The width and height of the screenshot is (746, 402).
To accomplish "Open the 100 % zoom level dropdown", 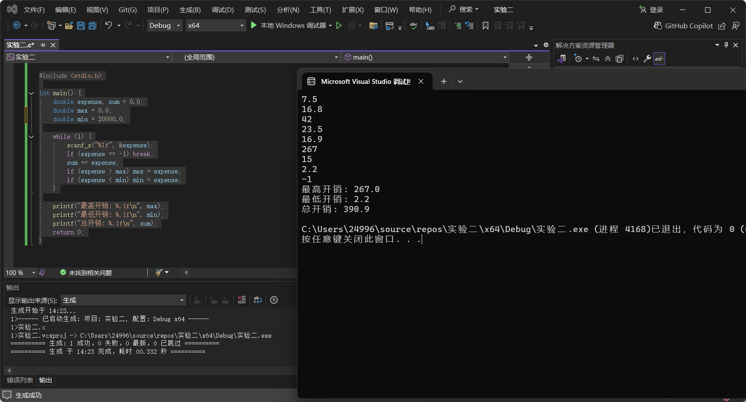I will (20, 272).
